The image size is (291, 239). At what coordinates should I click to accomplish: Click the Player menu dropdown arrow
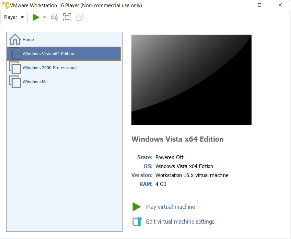click(22, 17)
